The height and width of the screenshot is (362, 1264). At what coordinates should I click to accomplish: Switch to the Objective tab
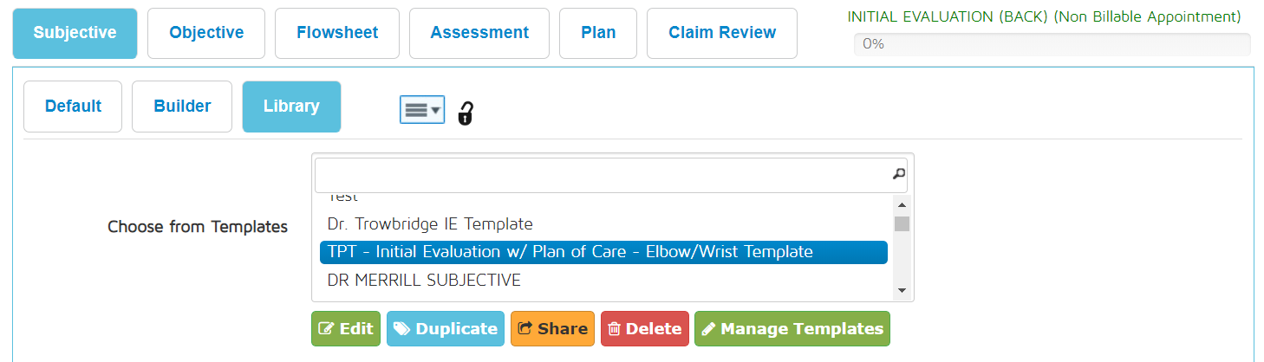coord(206,33)
